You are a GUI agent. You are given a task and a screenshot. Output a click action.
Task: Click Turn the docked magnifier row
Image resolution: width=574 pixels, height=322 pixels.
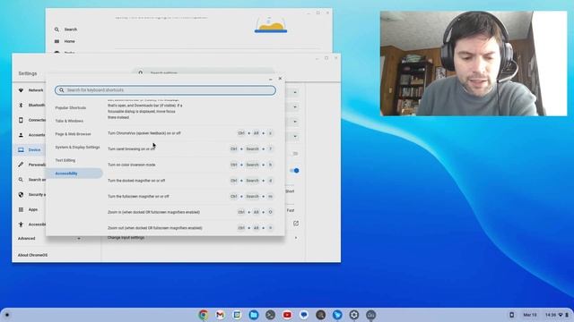191,181
